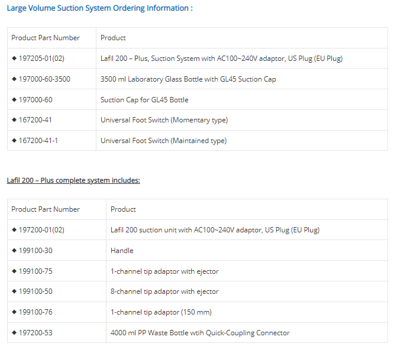
Task: Click part number 197000-60-3500
Action: pyautogui.click(x=44, y=79)
